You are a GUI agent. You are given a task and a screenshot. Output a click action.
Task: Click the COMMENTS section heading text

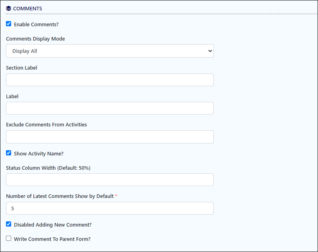tap(27, 8)
